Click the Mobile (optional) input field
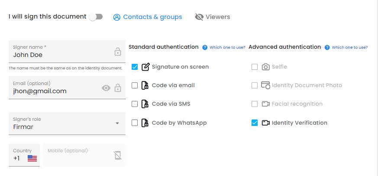 coord(84,155)
